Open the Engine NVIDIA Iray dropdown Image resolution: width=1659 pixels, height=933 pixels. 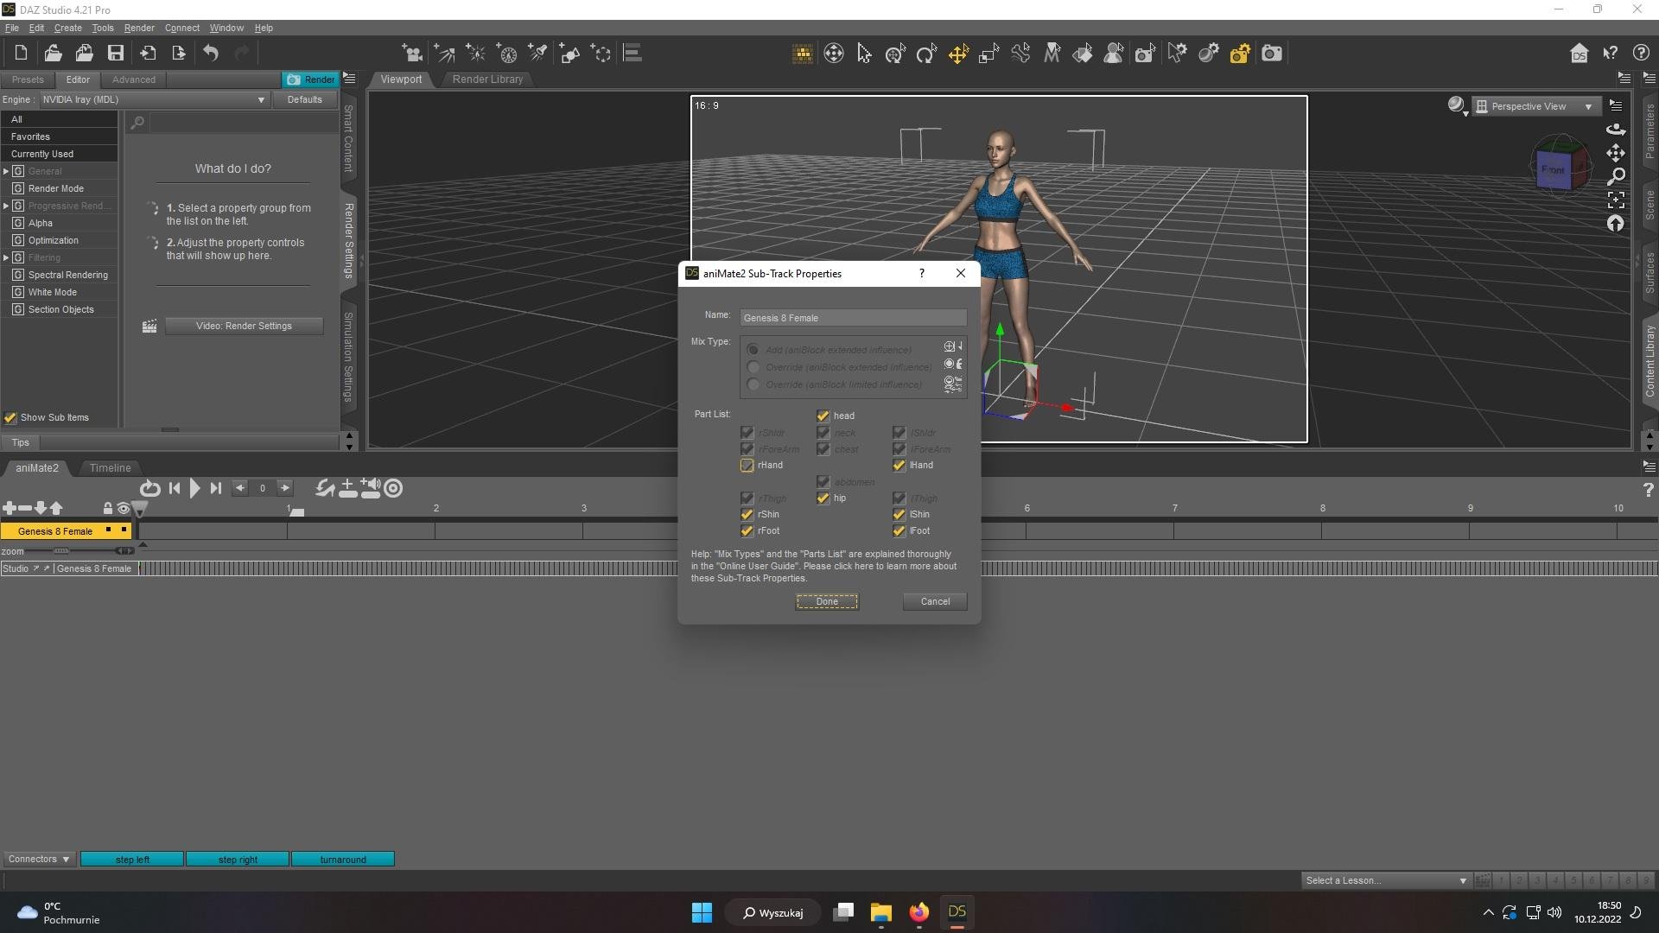pyautogui.click(x=154, y=100)
